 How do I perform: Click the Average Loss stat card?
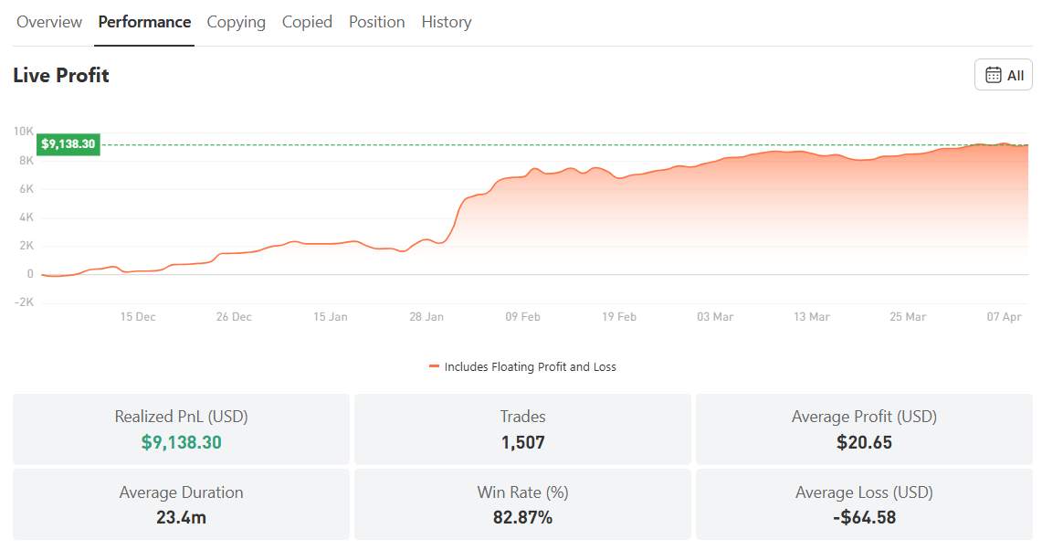coord(863,503)
